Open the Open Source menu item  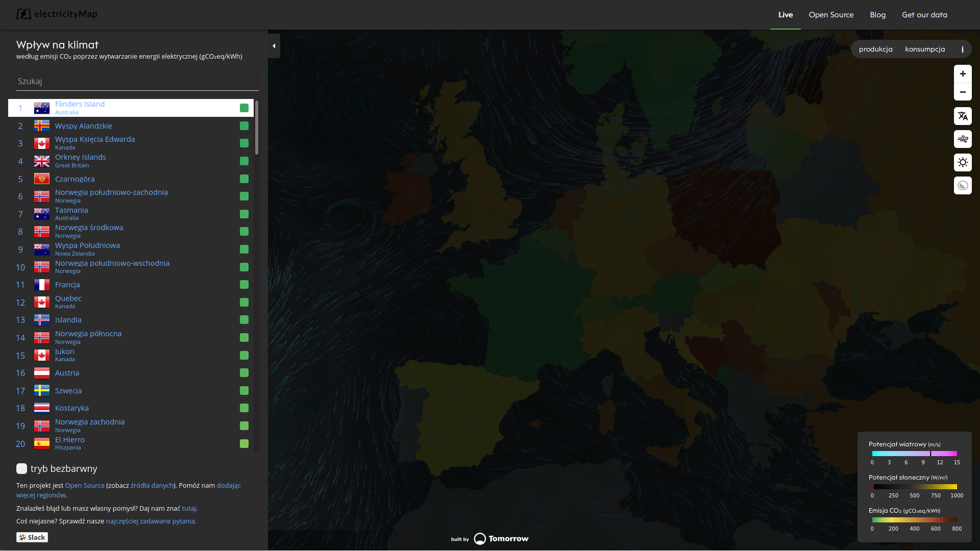[831, 15]
